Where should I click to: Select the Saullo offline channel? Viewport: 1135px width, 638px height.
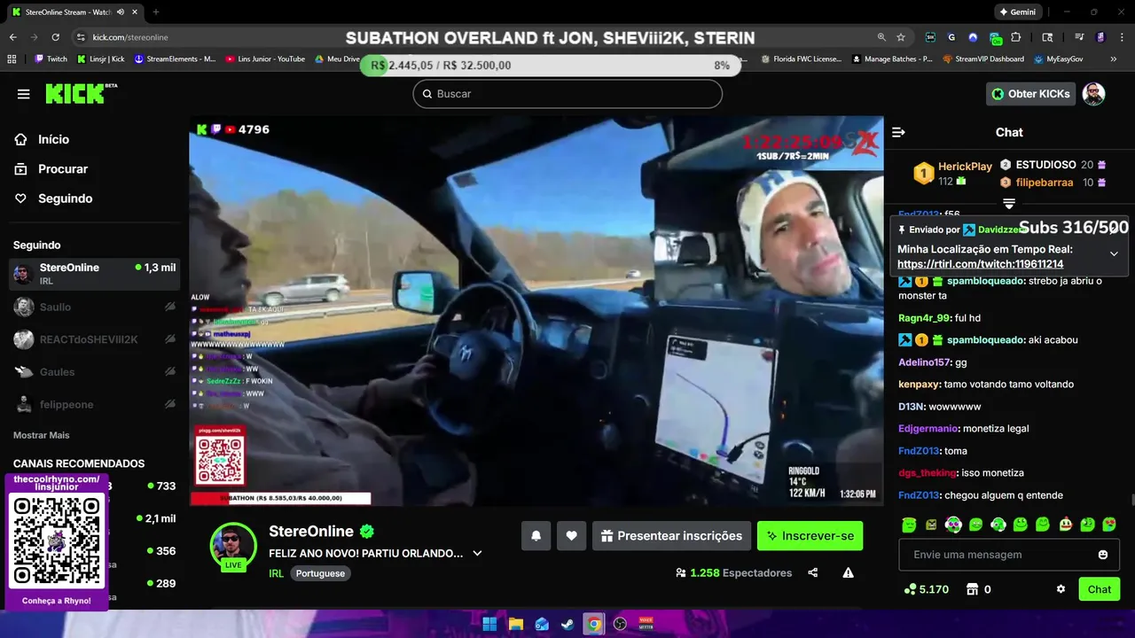click(94, 307)
